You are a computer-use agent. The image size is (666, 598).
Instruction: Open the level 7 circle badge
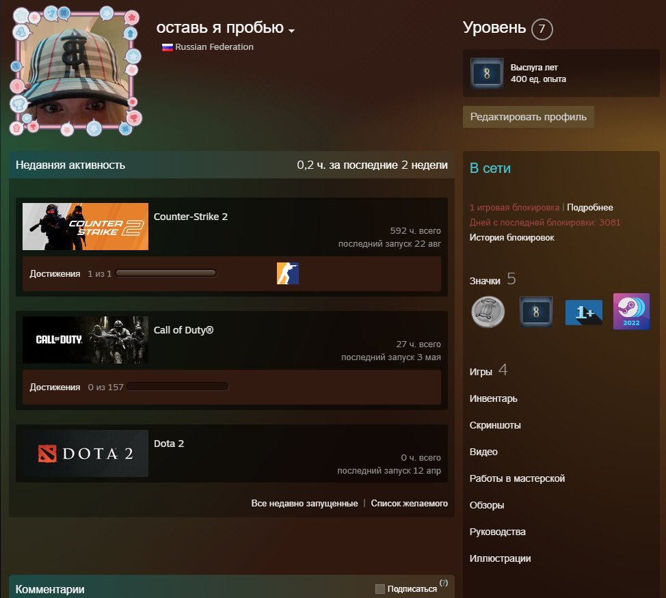(x=542, y=29)
